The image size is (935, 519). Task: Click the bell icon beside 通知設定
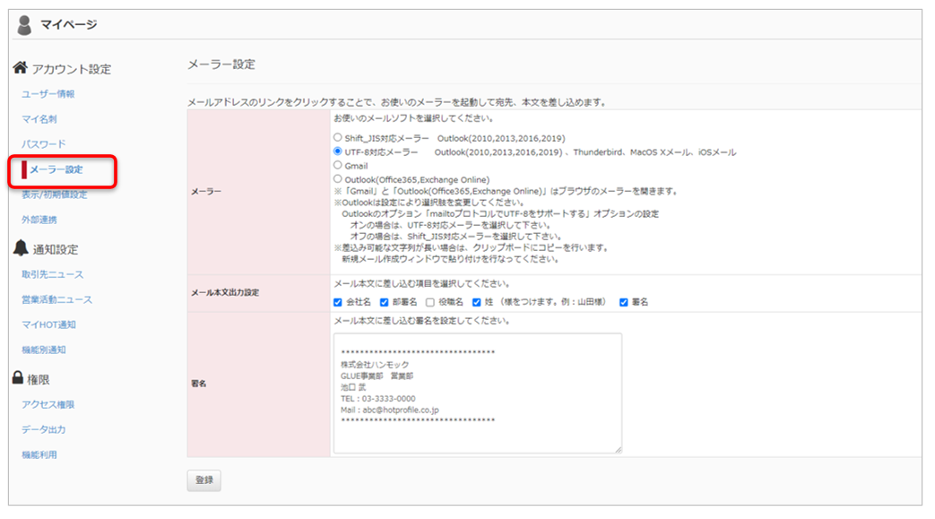pyautogui.click(x=21, y=247)
